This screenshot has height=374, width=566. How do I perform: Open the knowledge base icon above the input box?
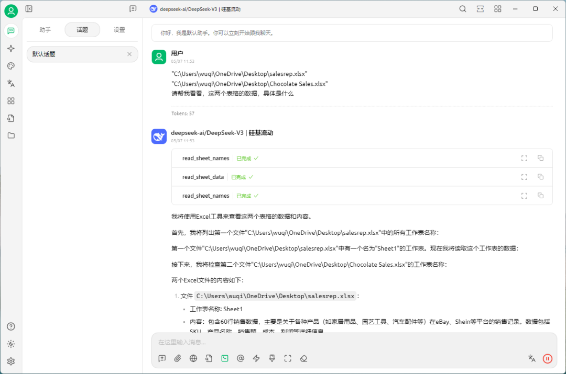tap(209, 358)
